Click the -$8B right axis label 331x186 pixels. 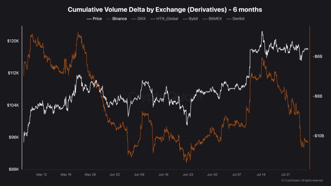click(x=318, y=96)
